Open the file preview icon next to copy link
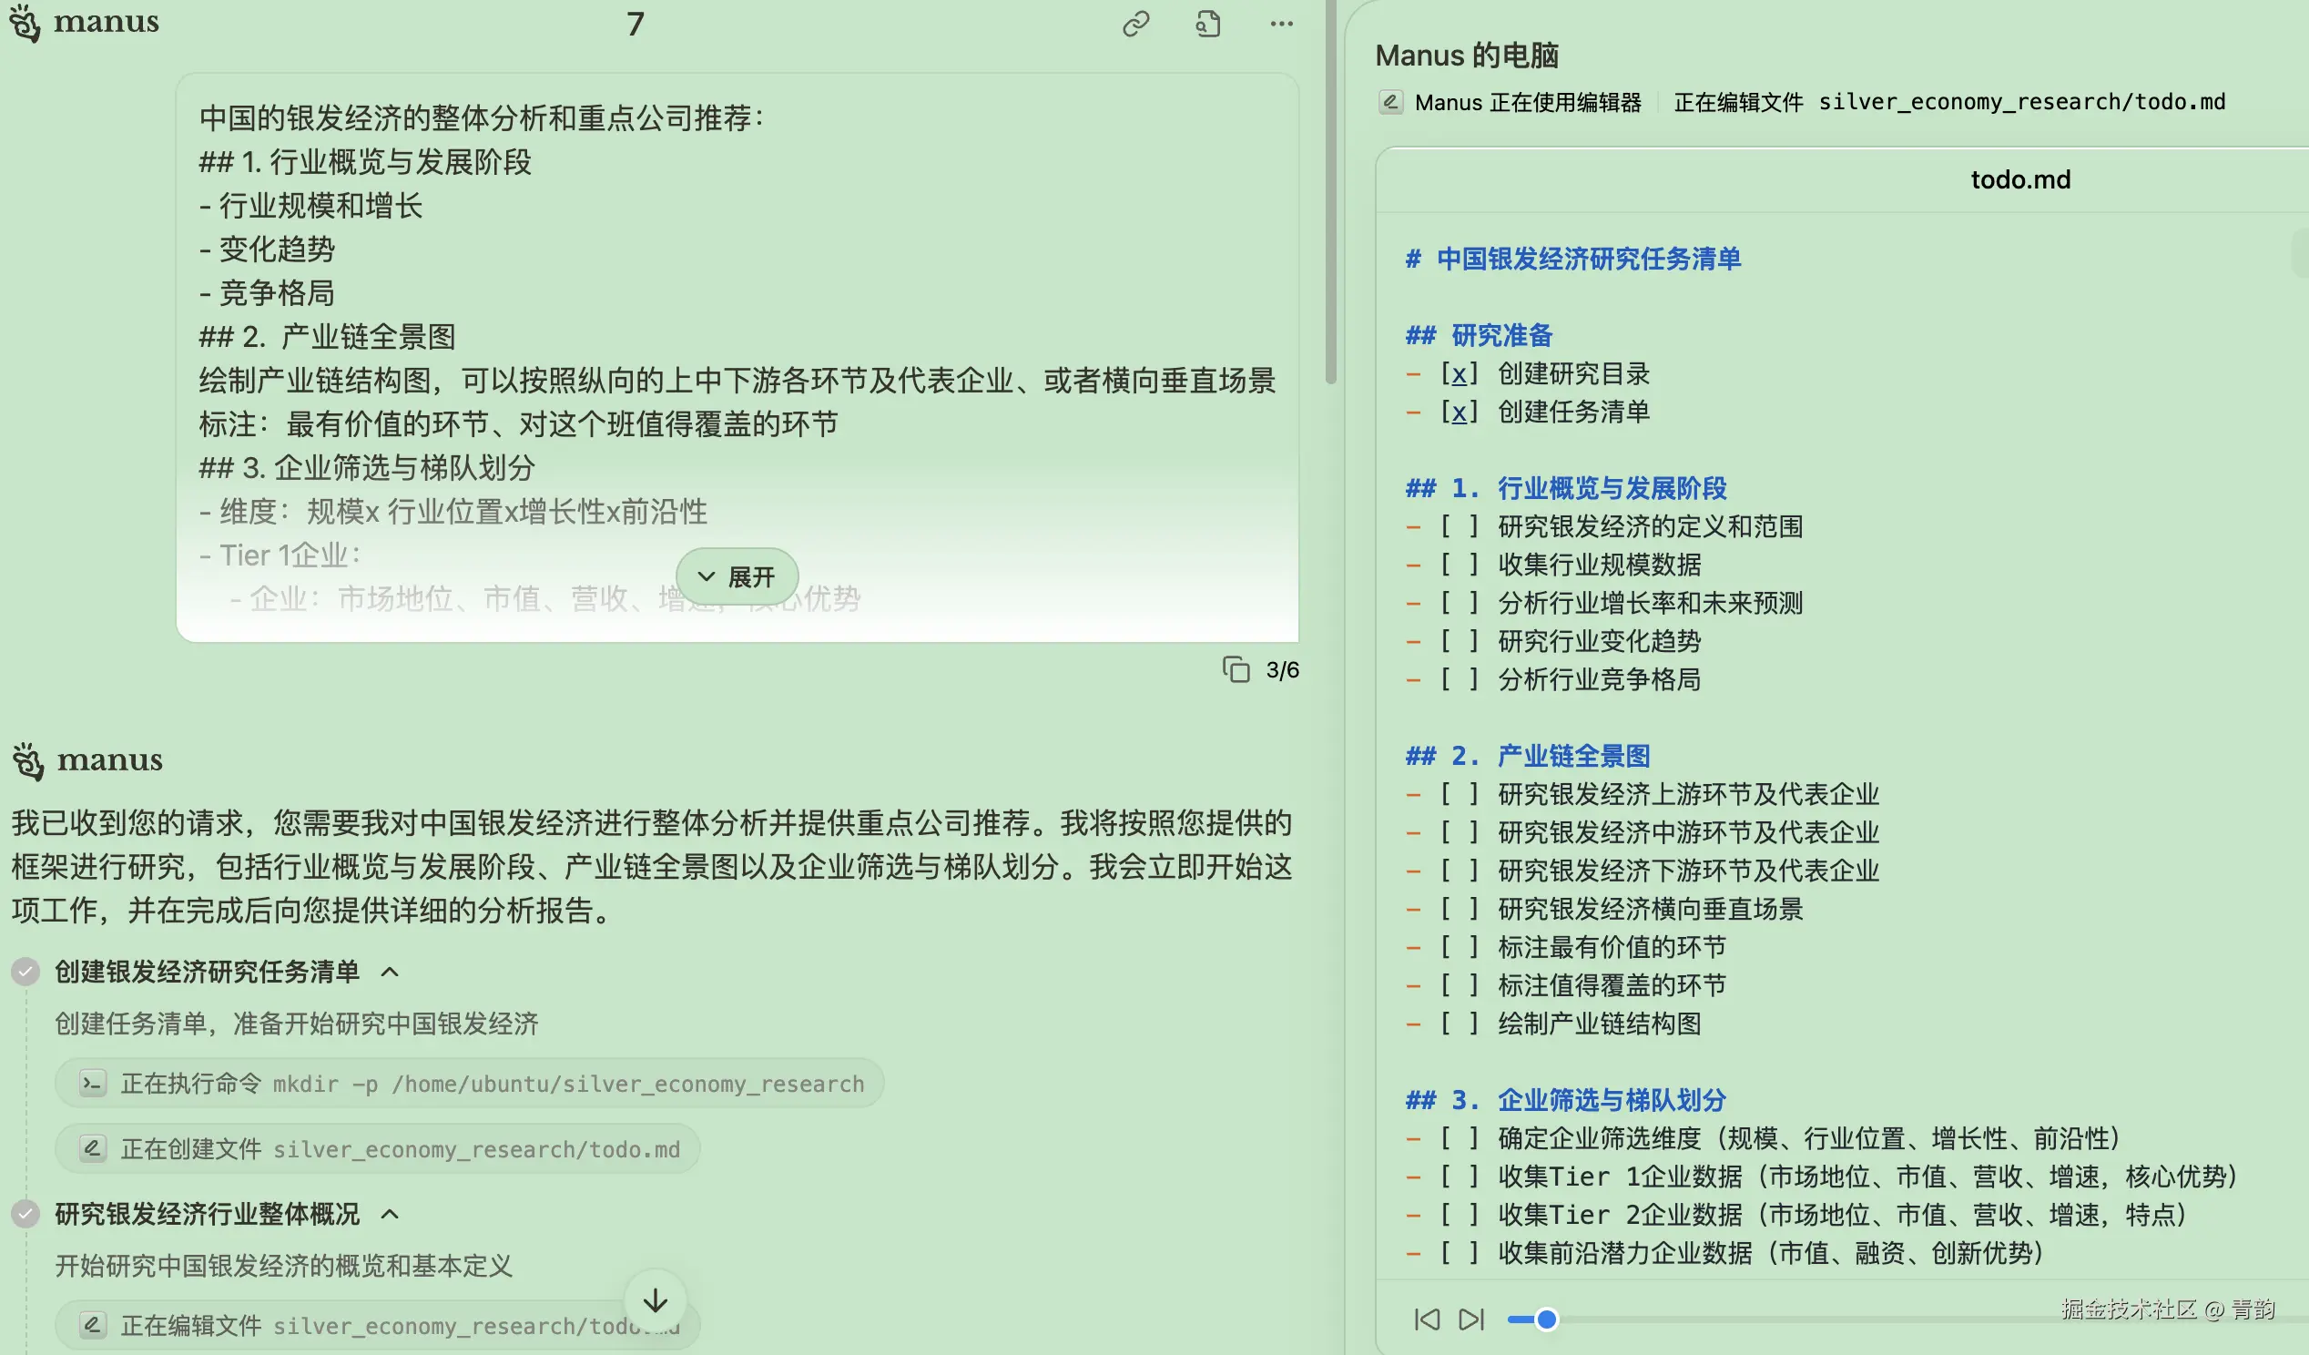 tap(1207, 23)
